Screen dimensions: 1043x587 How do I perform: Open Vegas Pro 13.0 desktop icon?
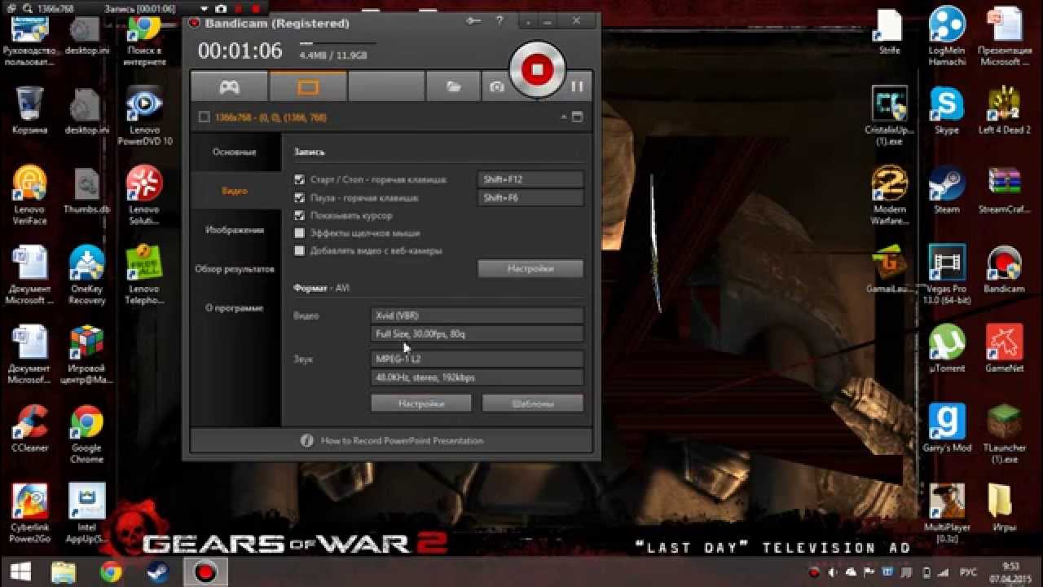pyautogui.click(x=947, y=276)
